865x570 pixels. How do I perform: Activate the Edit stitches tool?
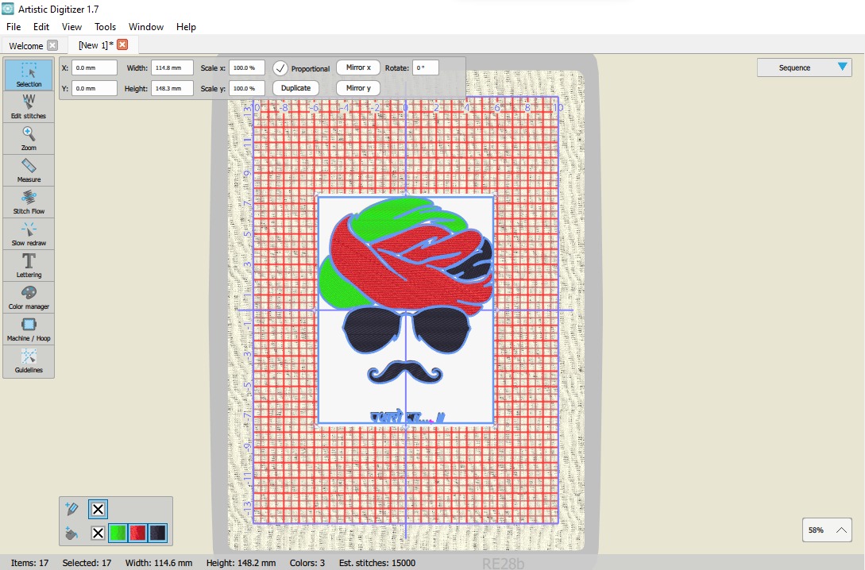click(x=29, y=106)
